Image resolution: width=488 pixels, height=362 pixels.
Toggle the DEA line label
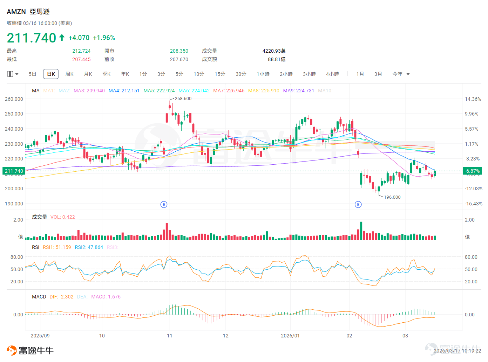pos(82,297)
